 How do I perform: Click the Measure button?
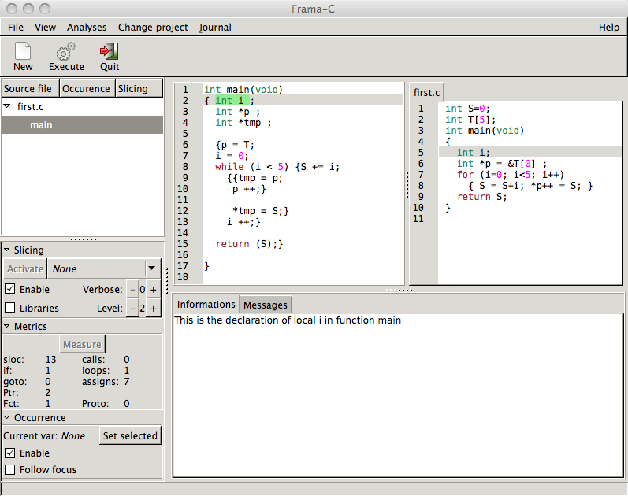tap(82, 344)
